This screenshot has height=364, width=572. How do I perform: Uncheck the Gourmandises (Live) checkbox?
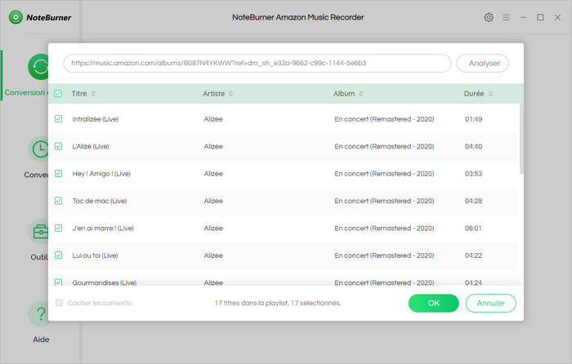pos(58,282)
